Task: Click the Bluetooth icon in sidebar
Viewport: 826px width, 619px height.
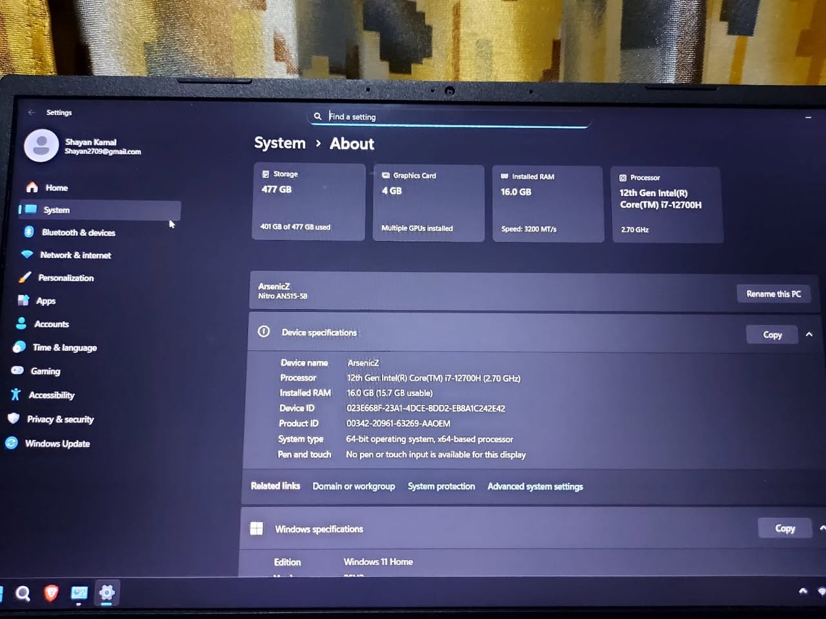Action: pos(29,231)
